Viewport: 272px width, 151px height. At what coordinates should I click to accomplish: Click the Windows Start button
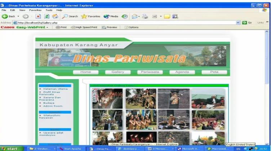coord(12,149)
